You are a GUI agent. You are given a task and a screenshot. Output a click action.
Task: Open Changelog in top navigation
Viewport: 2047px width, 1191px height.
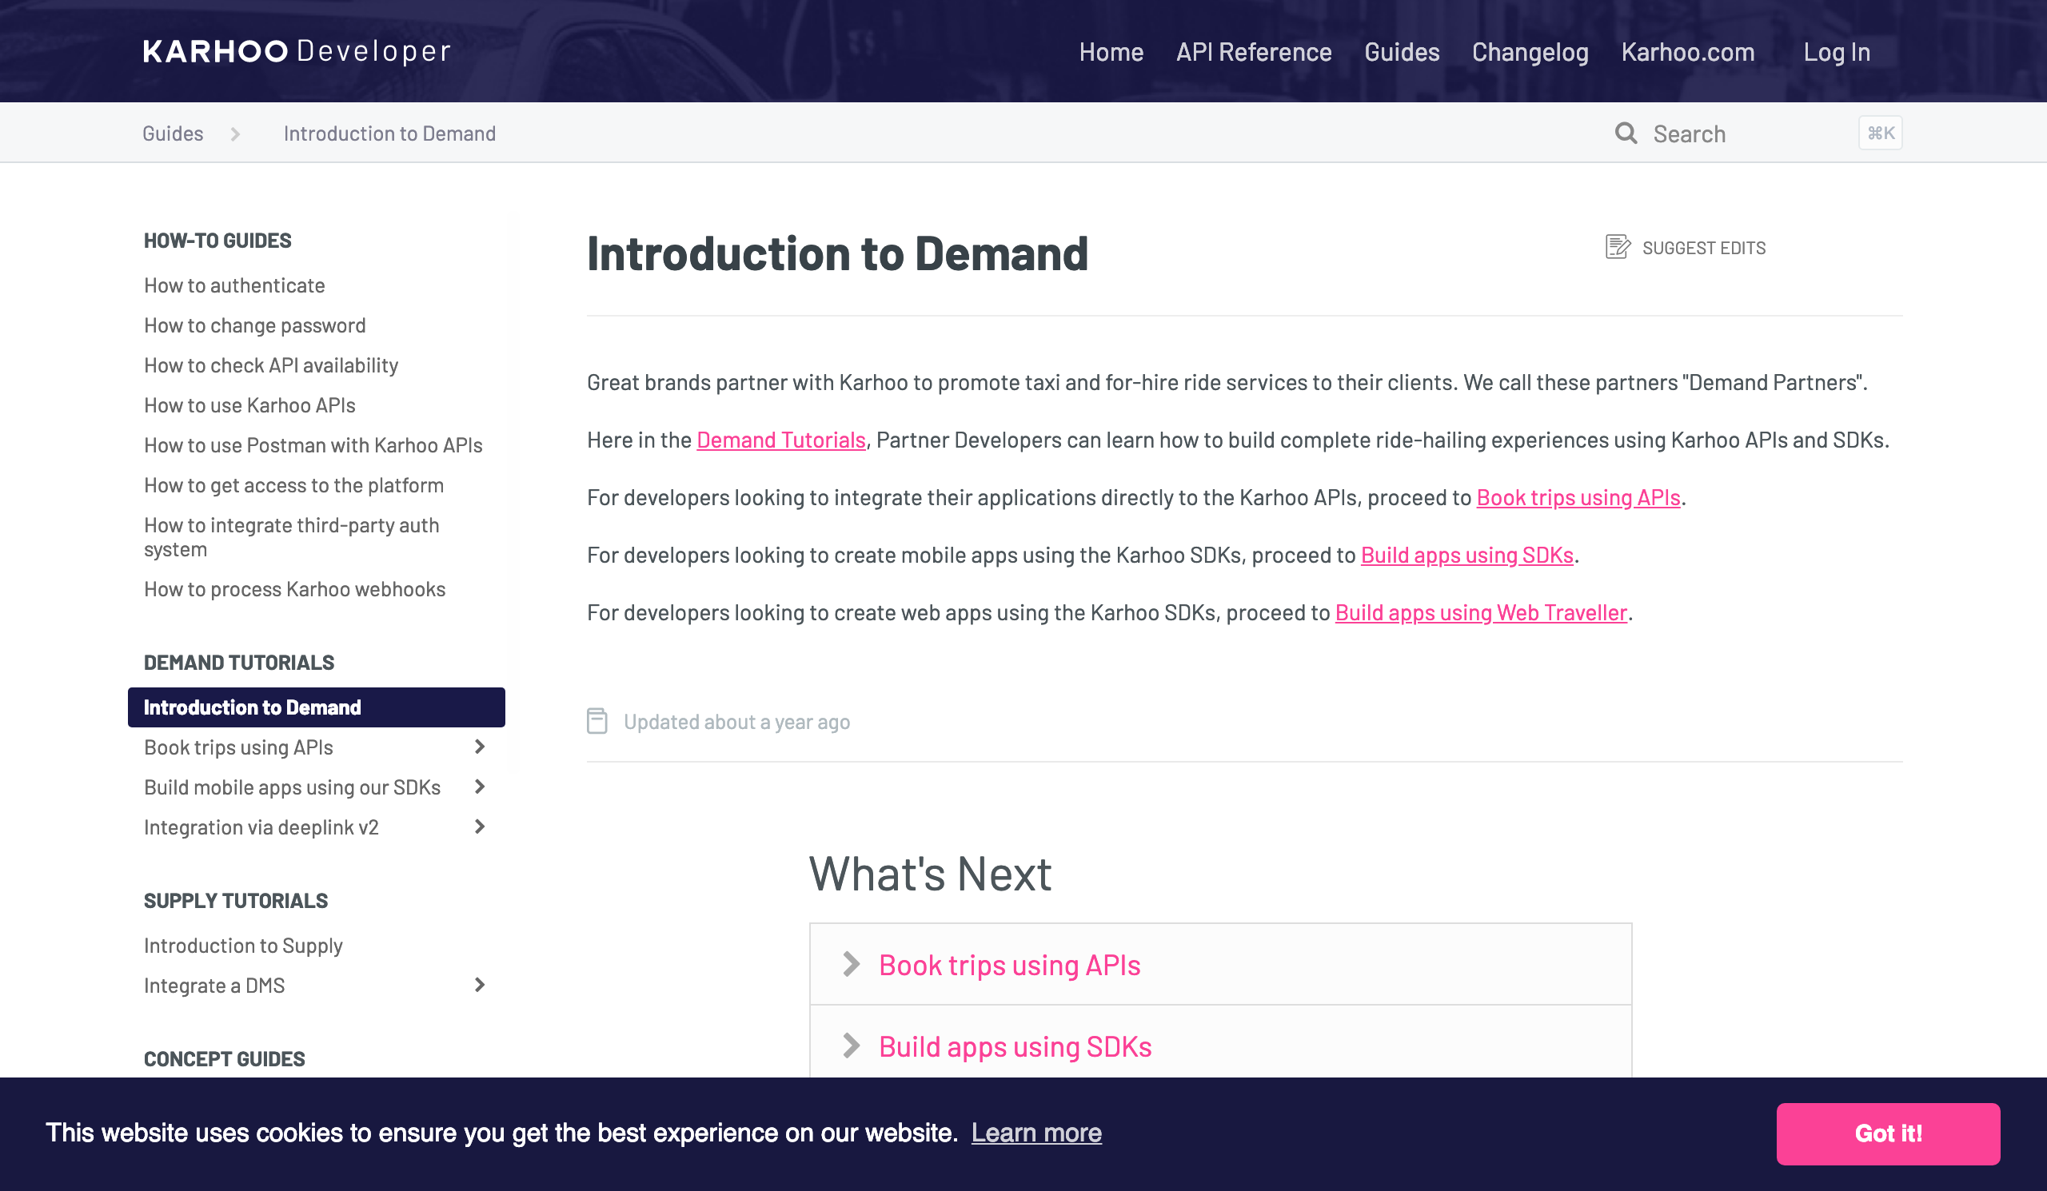[x=1530, y=52]
